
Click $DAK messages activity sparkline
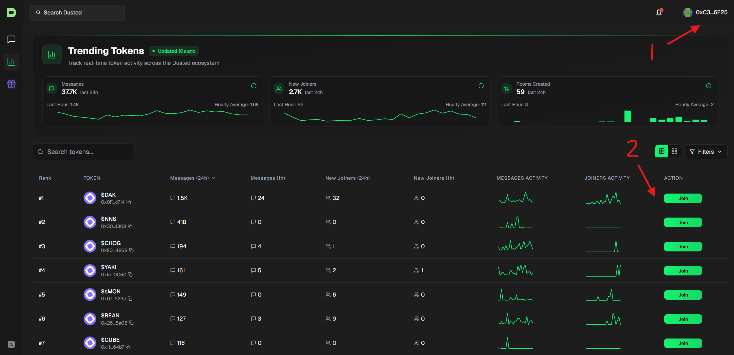click(x=515, y=198)
